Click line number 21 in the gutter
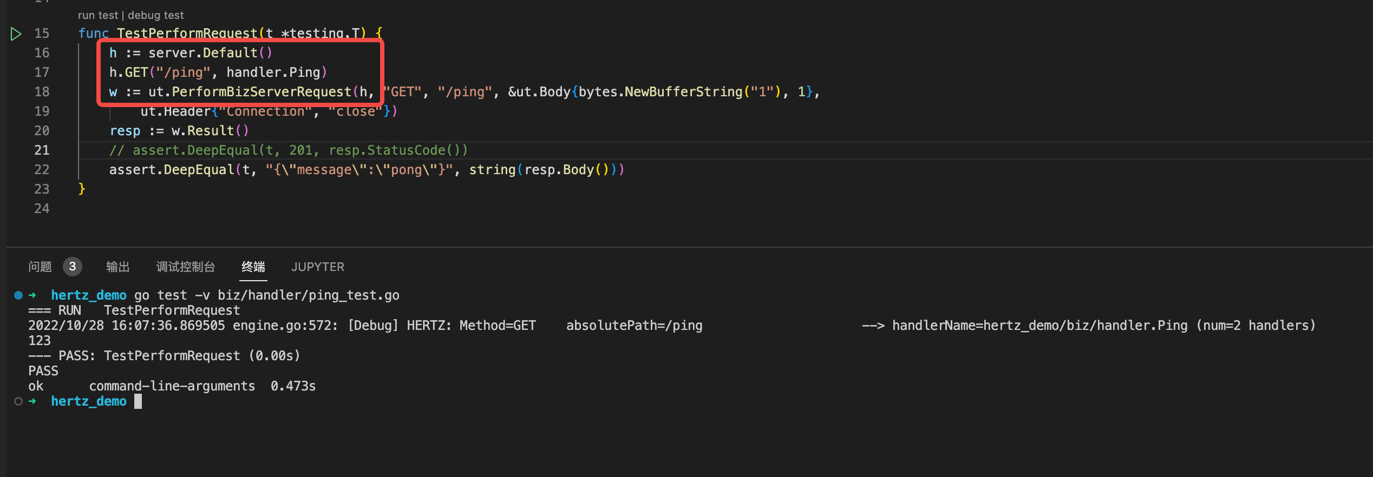This screenshot has height=477, width=1373. (42, 150)
